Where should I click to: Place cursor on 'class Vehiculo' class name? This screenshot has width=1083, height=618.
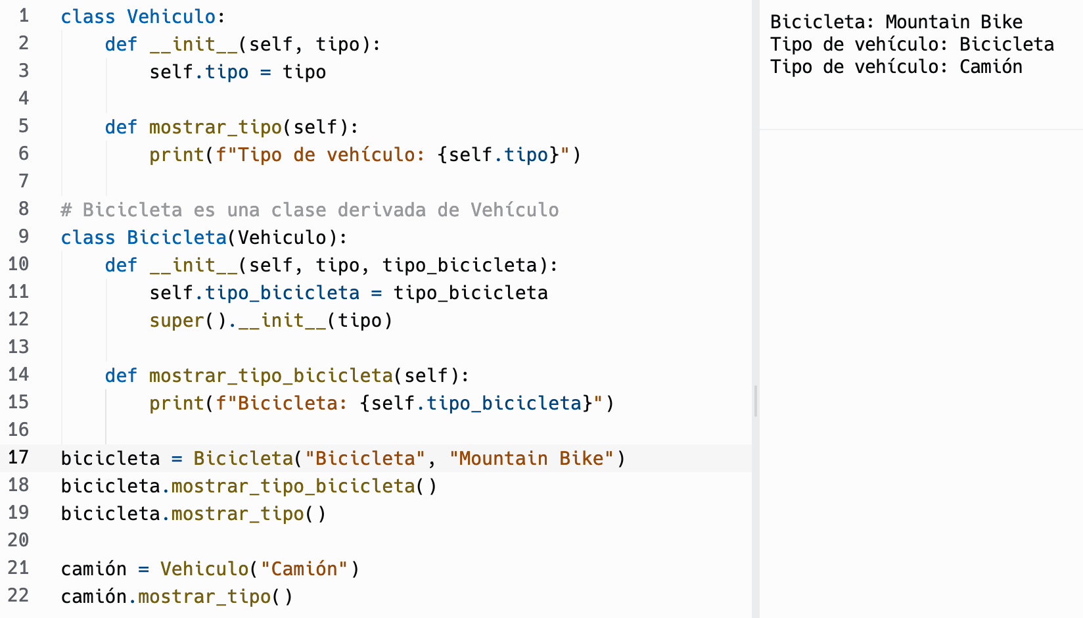171,17
